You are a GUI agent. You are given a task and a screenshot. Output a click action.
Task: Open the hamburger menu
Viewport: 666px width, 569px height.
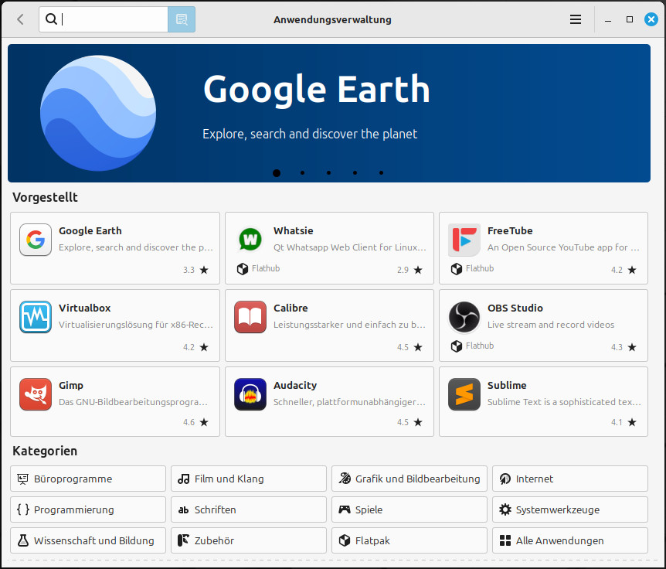coord(575,19)
